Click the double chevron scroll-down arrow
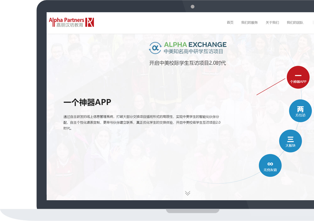314x221 pixels. click(188, 193)
